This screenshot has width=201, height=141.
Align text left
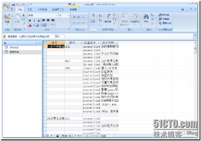[x=44, y=20]
